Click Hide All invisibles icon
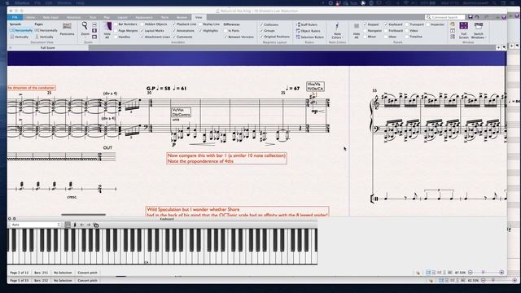Screen dimensions: 521x293 [107, 27]
